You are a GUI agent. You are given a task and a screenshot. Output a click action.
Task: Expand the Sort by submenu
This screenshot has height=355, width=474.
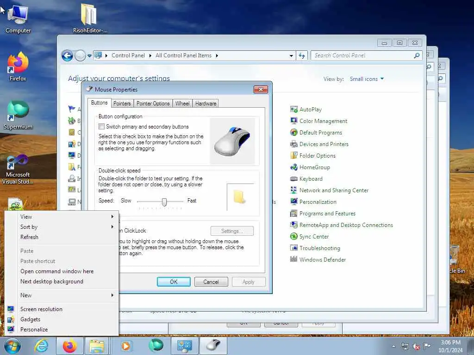click(x=112, y=226)
